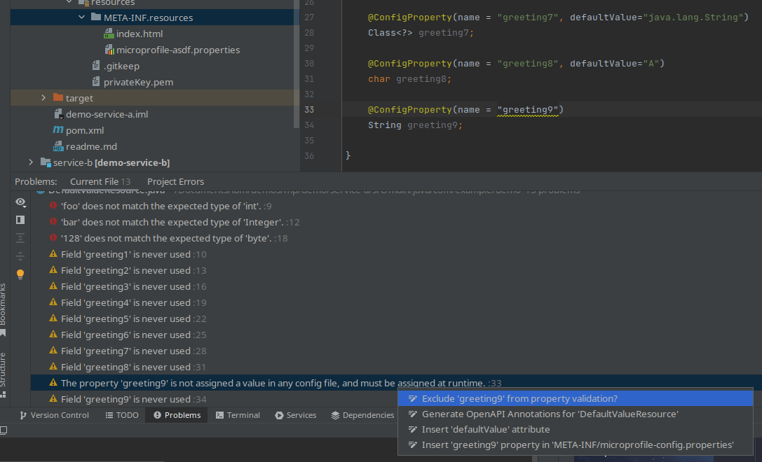Switch to the Project Errors tab
Viewport: 762px width, 462px height.
tap(175, 181)
